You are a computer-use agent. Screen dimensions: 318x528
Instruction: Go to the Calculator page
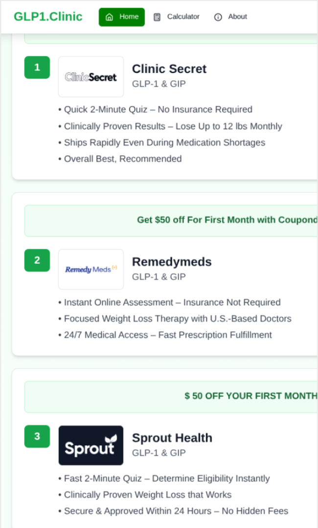click(183, 17)
